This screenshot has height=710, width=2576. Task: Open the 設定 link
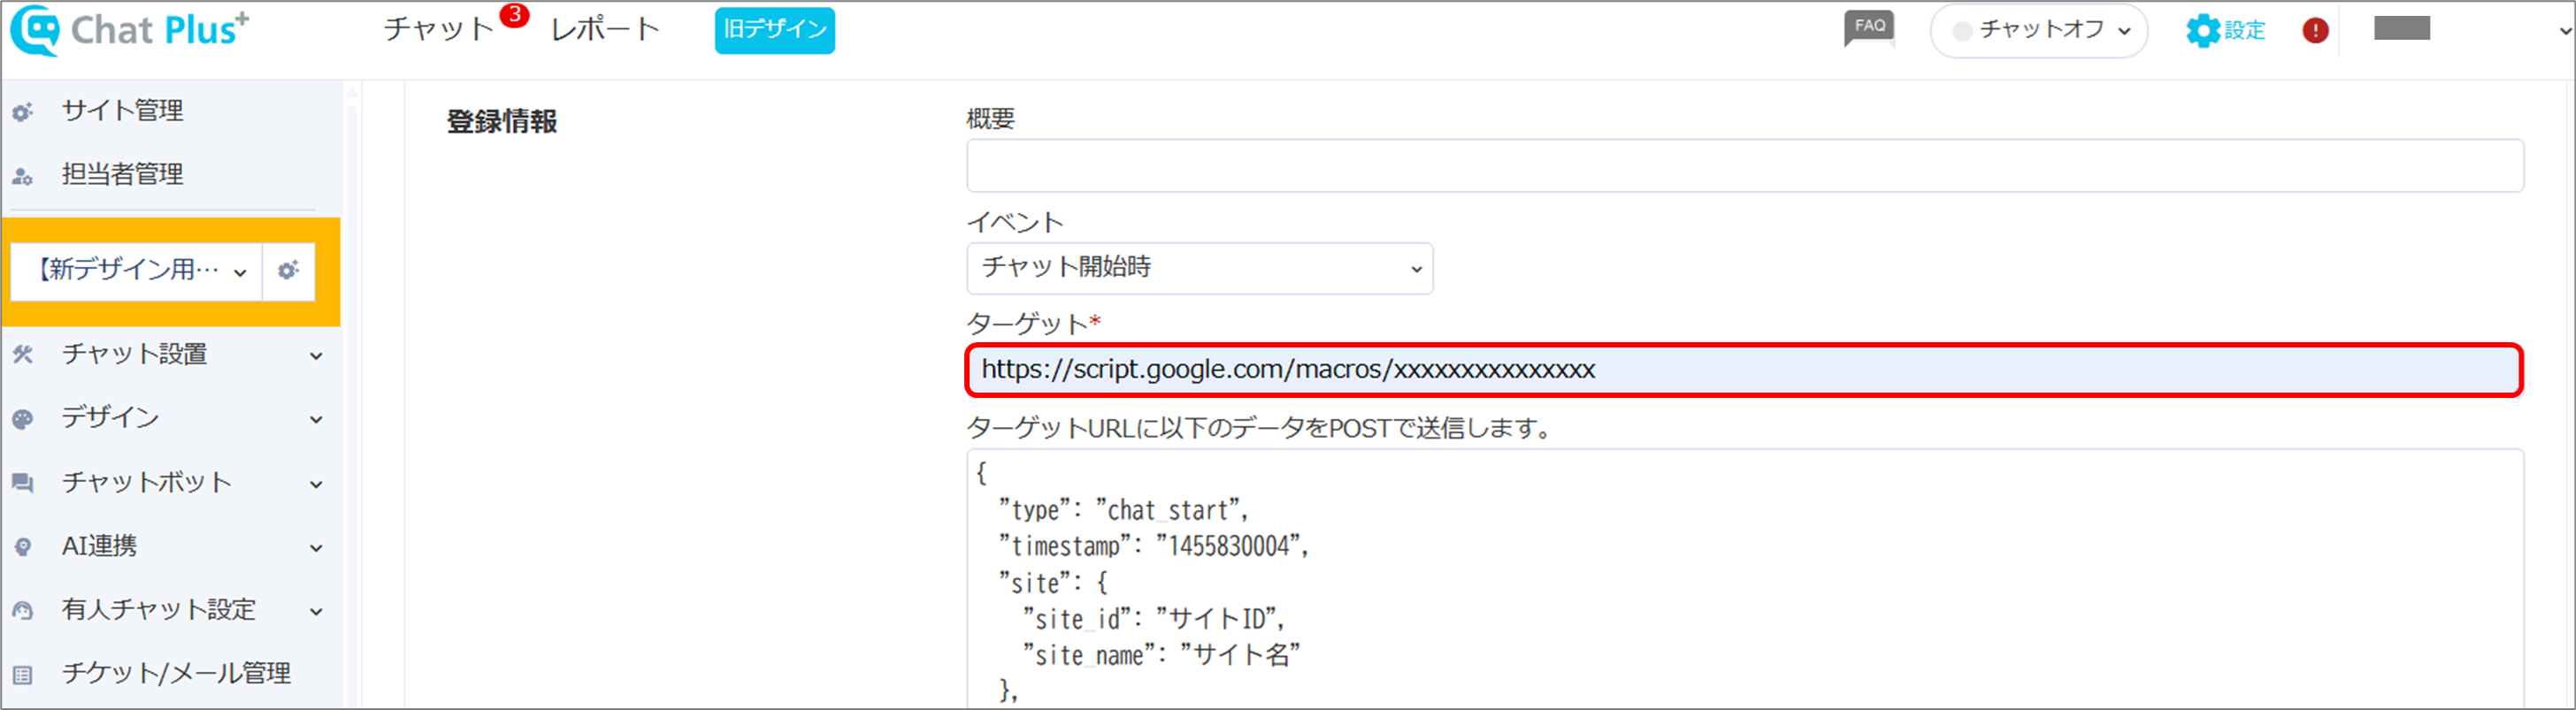coord(2244,31)
